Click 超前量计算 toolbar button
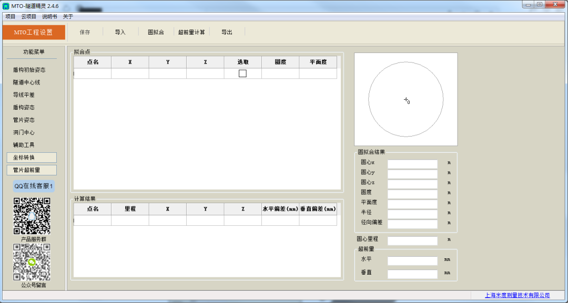The image size is (568, 303). 191,32
